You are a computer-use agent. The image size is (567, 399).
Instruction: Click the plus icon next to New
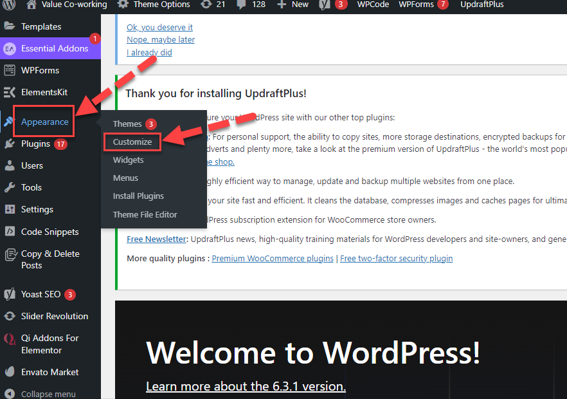point(282,5)
